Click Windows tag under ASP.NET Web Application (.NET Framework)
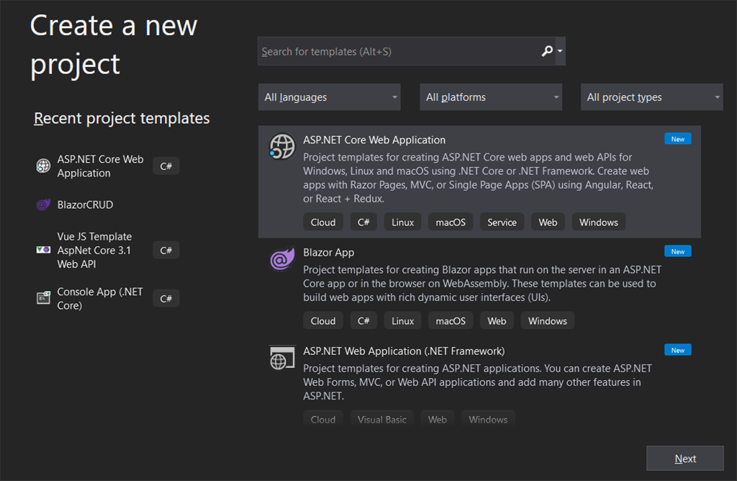Image resolution: width=737 pixels, height=481 pixels. pyautogui.click(x=488, y=419)
